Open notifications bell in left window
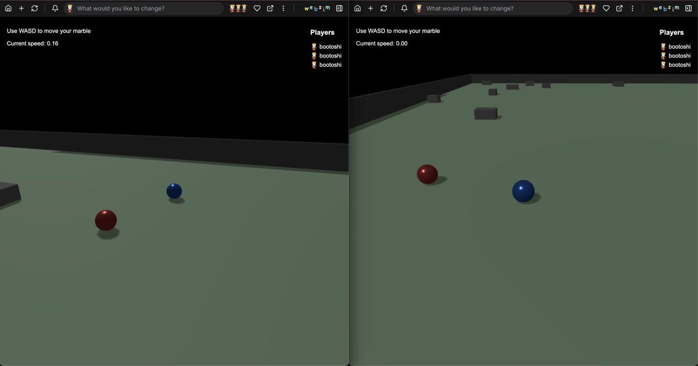This screenshot has width=698, height=366. (55, 9)
